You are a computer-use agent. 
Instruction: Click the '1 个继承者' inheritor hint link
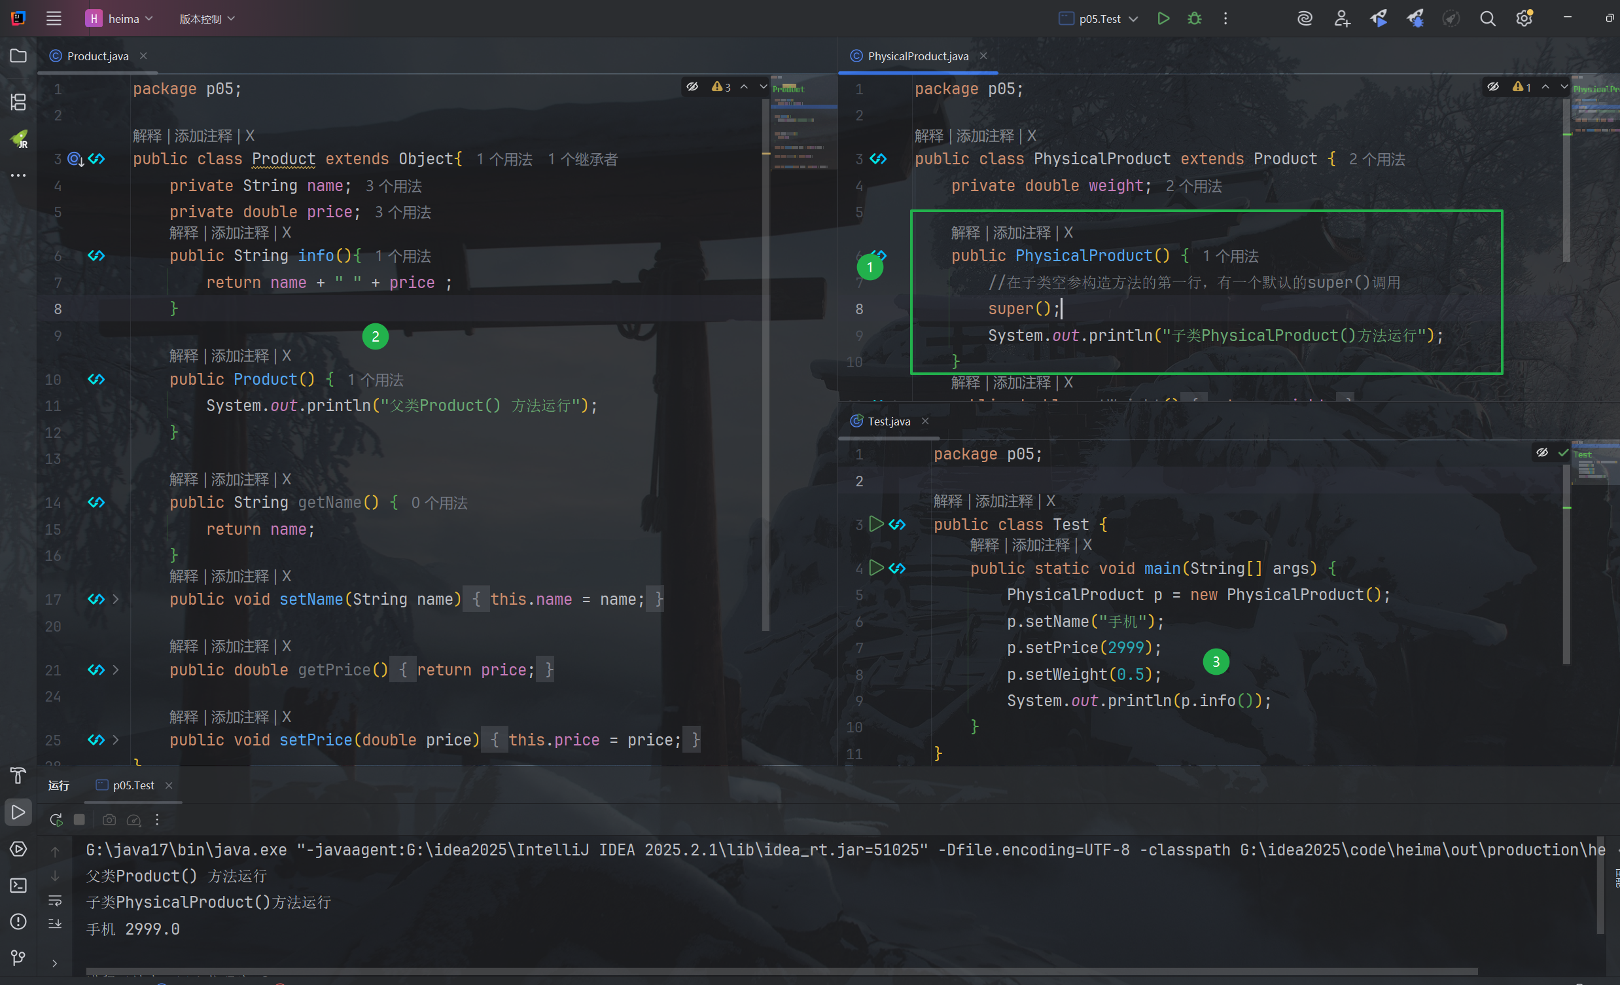(582, 160)
